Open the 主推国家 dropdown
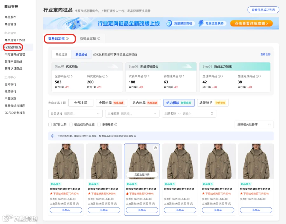 [132, 114]
